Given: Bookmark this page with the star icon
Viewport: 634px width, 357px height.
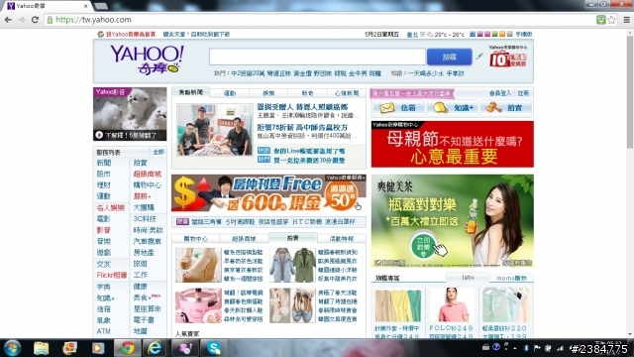Looking at the screenshot, I should (611, 20).
